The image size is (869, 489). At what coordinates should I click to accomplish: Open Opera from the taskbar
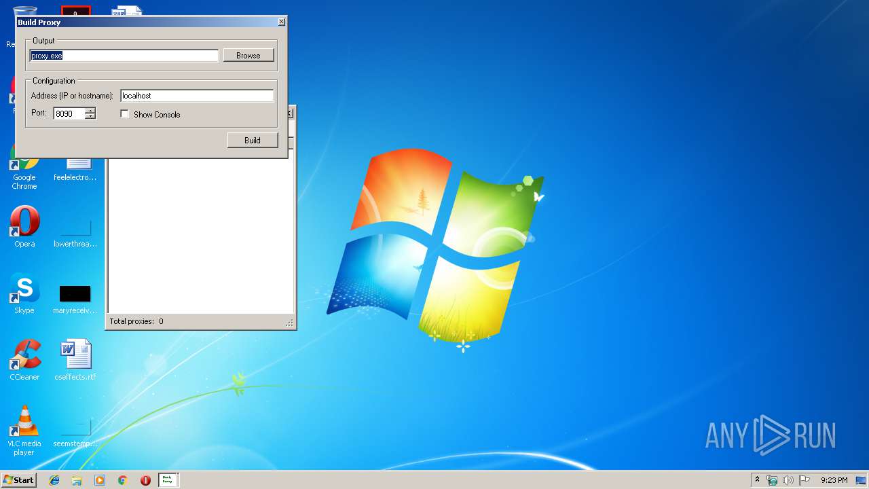[x=145, y=480]
